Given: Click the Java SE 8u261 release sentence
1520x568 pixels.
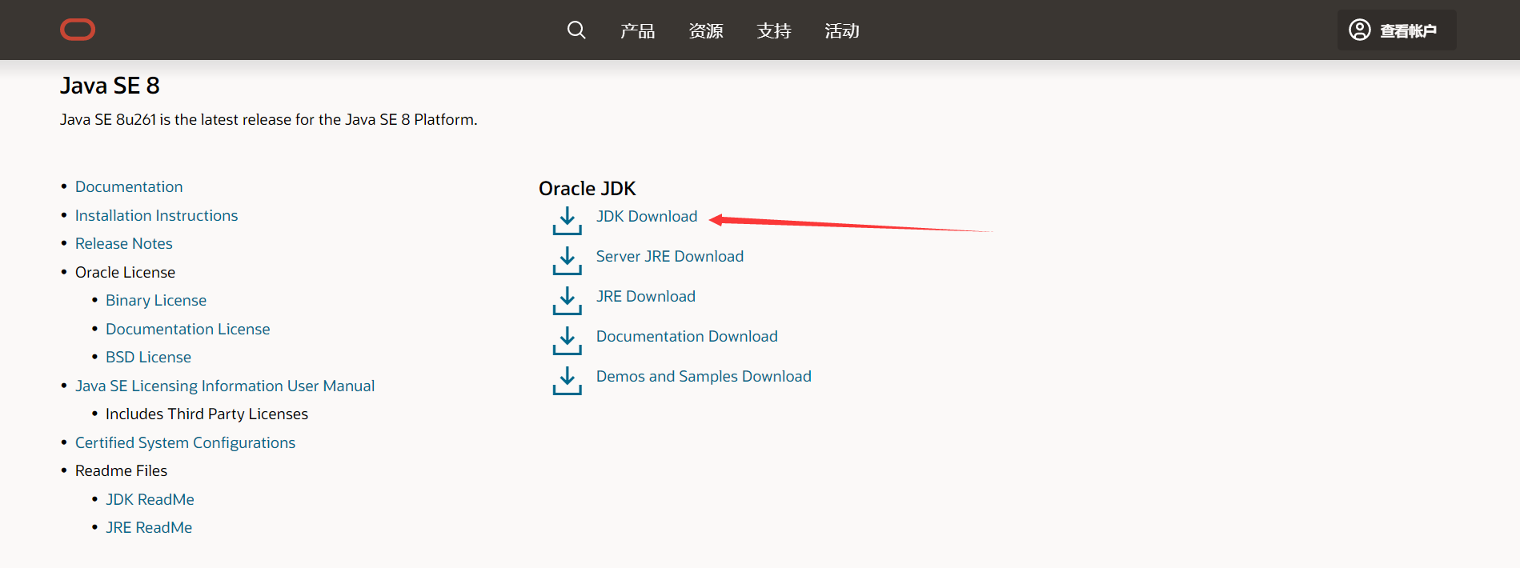Looking at the screenshot, I should (268, 119).
